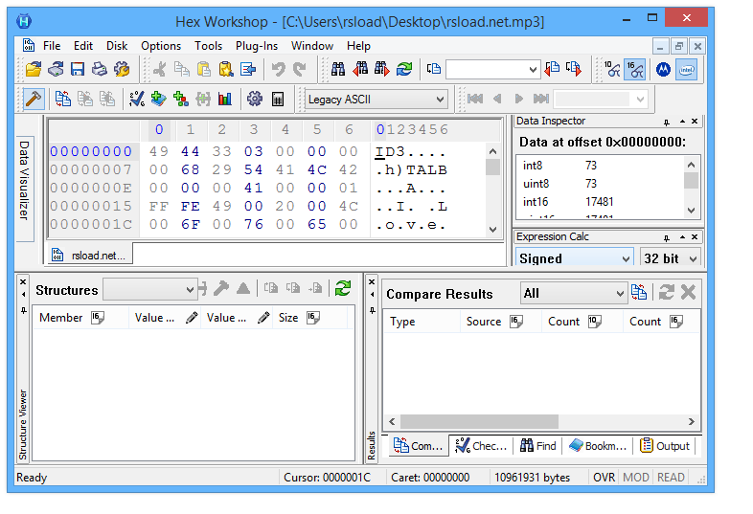Viewport: 753px width, 514px height.
Task: Open the calculator tool icon
Action: coord(278,99)
